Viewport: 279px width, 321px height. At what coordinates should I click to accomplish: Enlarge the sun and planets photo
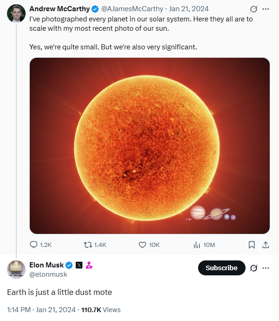pyautogui.click(x=149, y=145)
